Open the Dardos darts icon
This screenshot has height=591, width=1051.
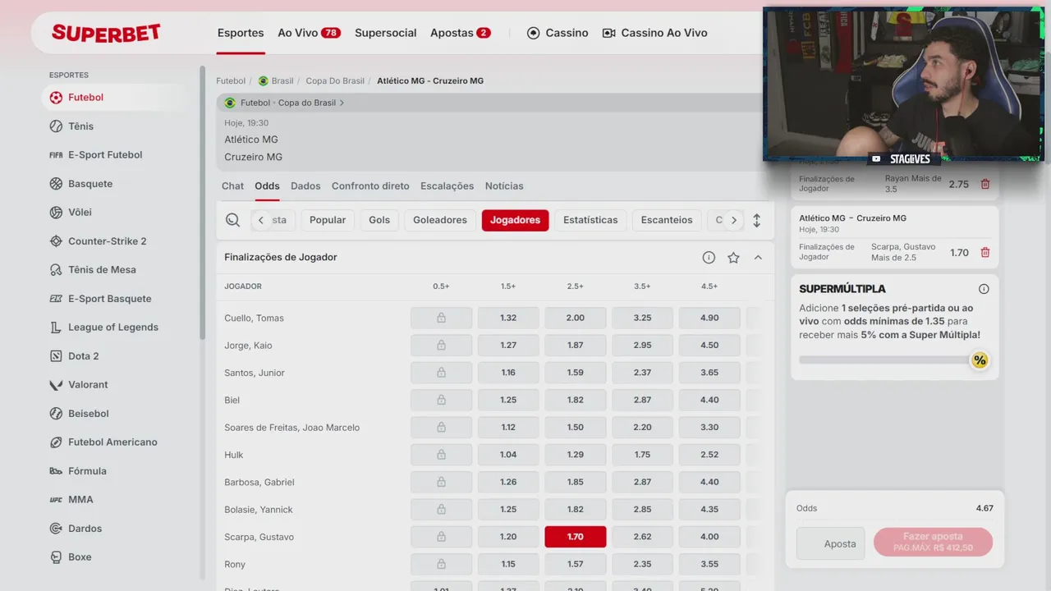tap(56, 529)
